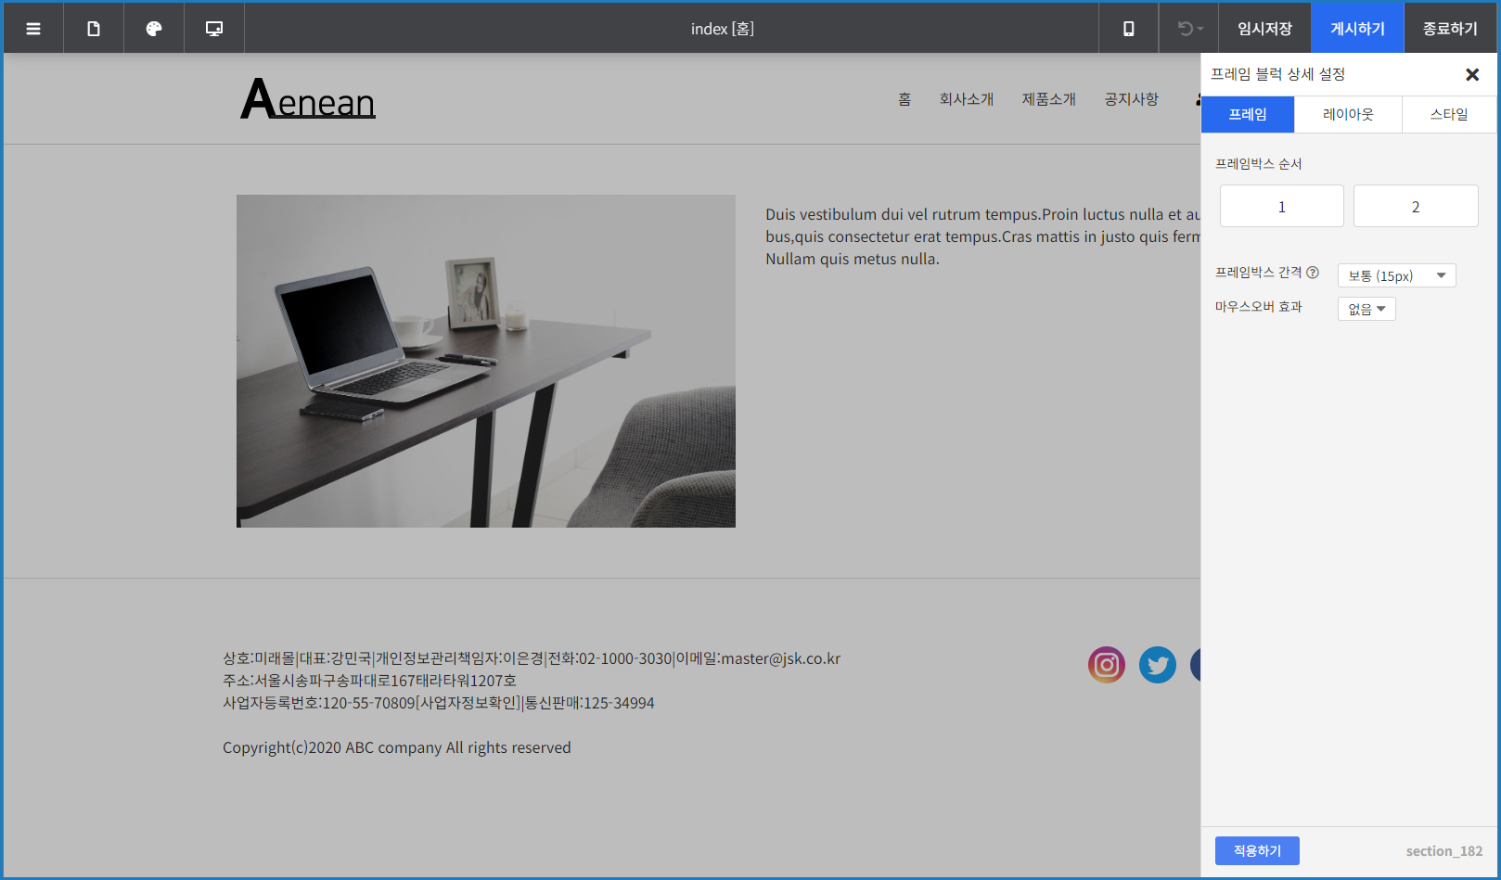Click the 게시하기 publish button
The height and width of the screenshot is (880, 1501).
tap(1356, 29)
